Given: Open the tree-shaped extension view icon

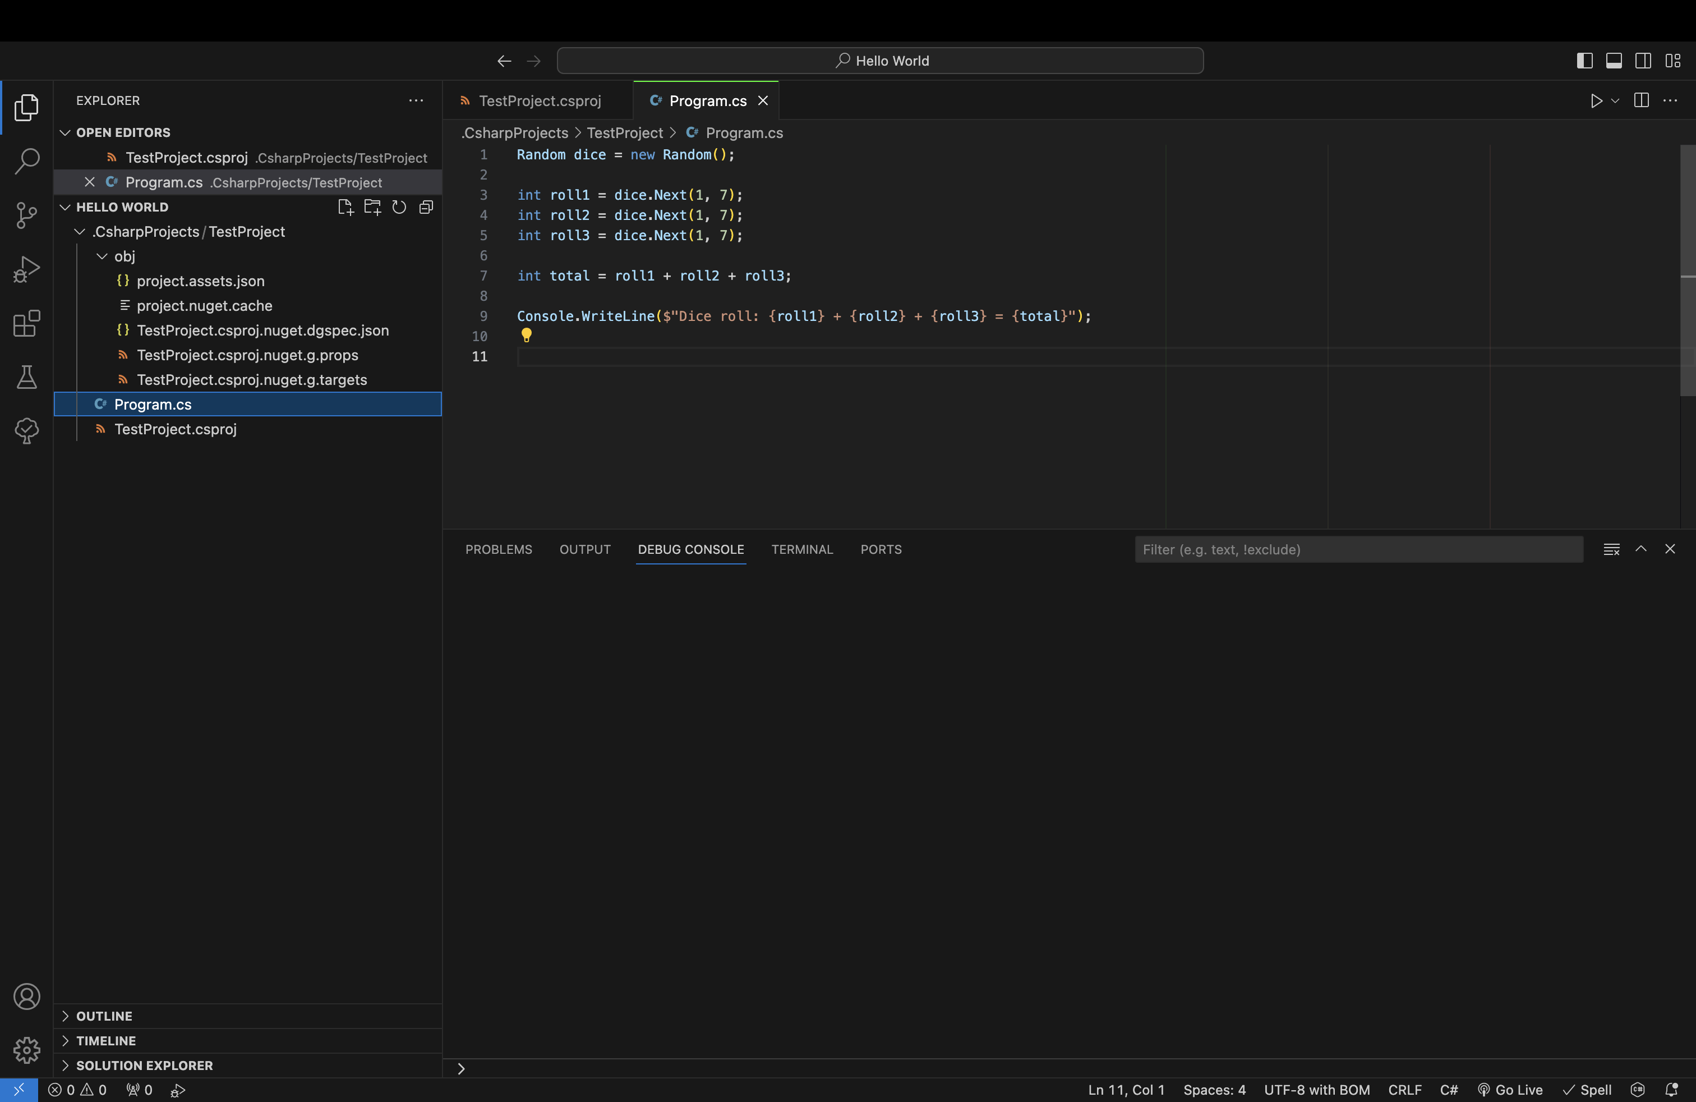Looking at the screenshot, I should [x=26, y=431].
